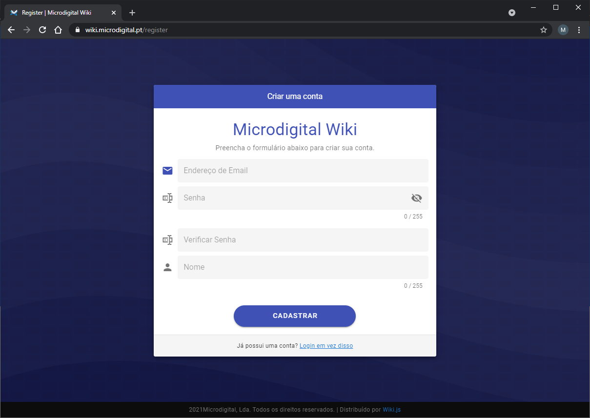Image resolution: width=590 pixels, height=418 pixels.
Task: View site security lock info
Action: 77,30
